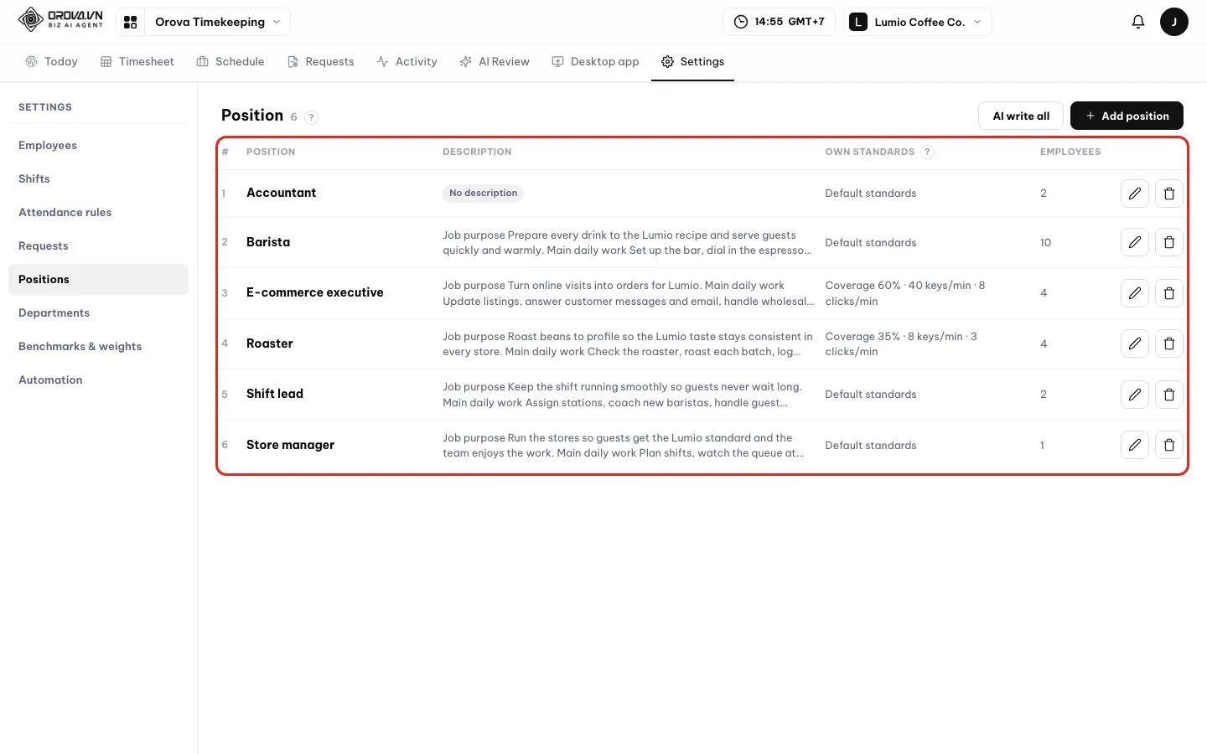Click the 14:55 GMT+7 clock

[x=779, y=22]
